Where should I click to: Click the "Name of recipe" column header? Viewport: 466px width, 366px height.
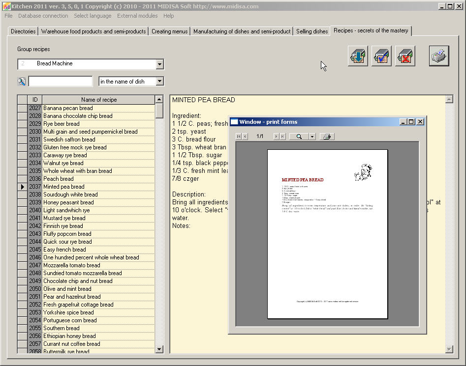98,100
